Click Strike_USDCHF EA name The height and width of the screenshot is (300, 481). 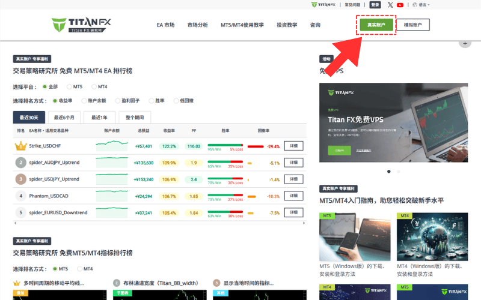(44, 146)
